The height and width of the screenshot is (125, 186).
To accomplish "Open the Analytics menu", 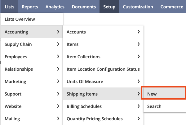I will click(x=55, y=7).
